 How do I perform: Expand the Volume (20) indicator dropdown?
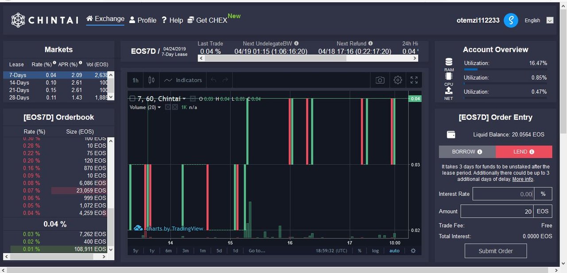[x=159, y=107]
